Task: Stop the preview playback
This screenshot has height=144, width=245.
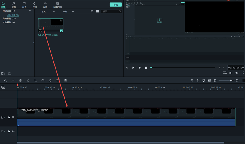Action: tap(146, 68)
